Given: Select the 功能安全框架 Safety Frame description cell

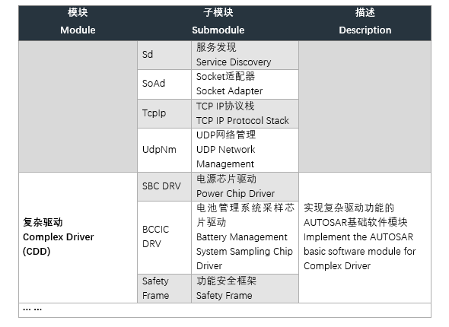Looking at the screenshot, I should [x=245, y=288].
